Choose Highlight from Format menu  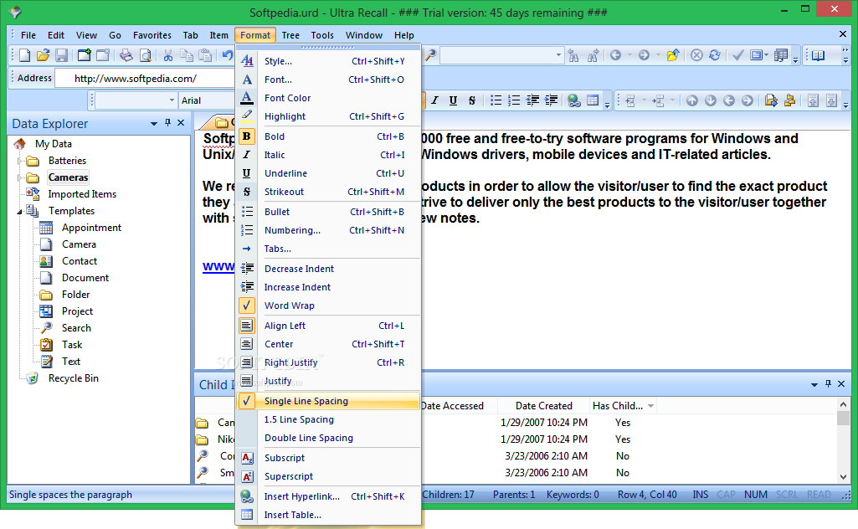(x=329, y=116)
